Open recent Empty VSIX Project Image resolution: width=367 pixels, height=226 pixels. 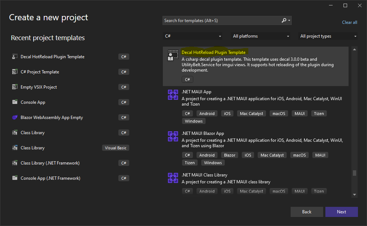tap(70, 87)
